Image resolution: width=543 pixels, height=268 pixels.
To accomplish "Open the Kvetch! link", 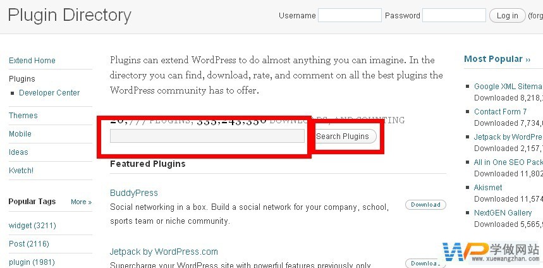I will click(21, 171).
